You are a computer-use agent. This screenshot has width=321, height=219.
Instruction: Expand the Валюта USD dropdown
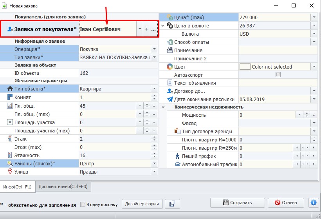(314, 34)
